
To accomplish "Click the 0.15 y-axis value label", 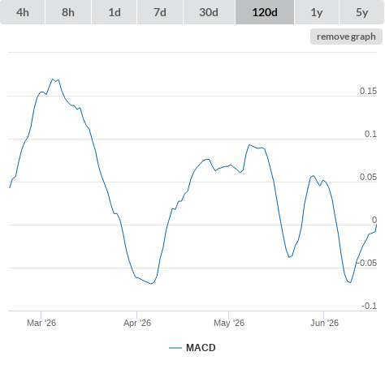I will 368,91.
